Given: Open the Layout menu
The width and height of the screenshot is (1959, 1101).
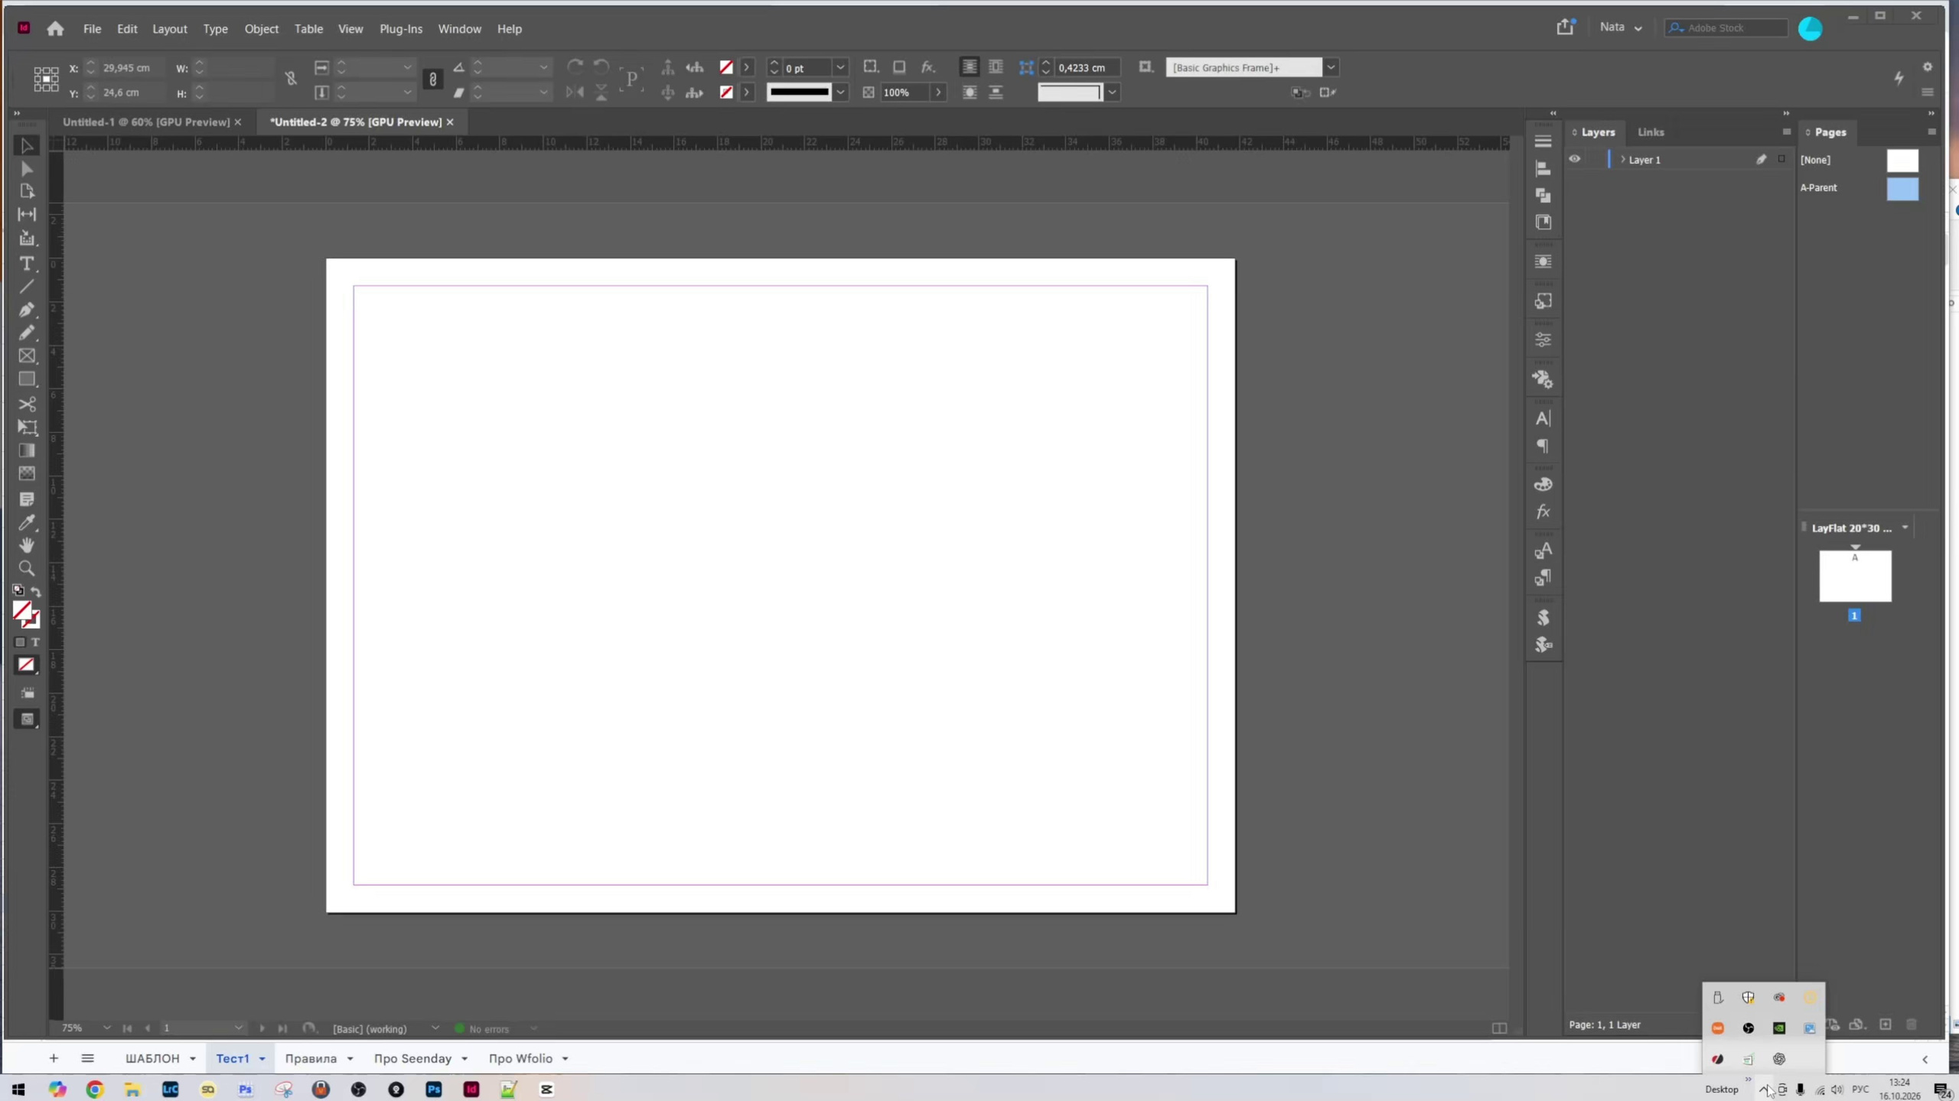Looking at the screenshot, I should [169, 29].
